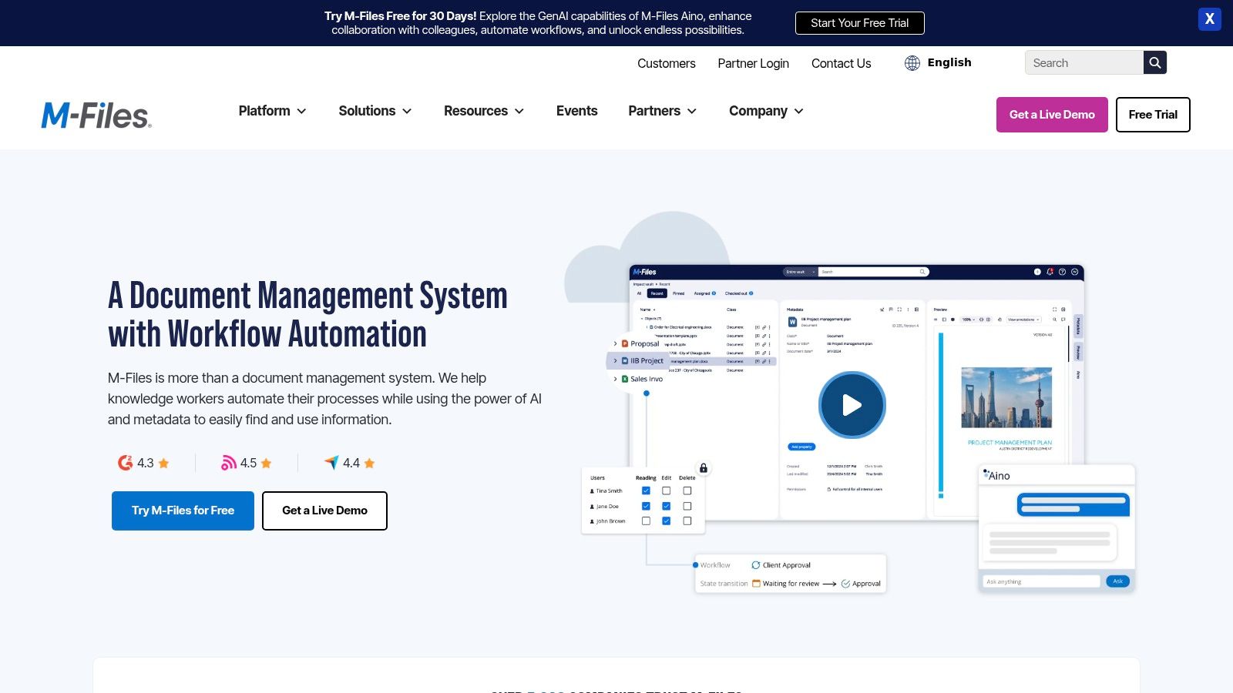Click the Word document icon in the Metadata panel
The image size is (1233, 693).
pos(792,322)
